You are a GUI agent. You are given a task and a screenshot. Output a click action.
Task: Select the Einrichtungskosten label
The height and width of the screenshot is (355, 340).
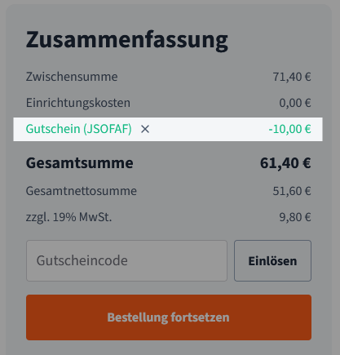click(78, 103)
